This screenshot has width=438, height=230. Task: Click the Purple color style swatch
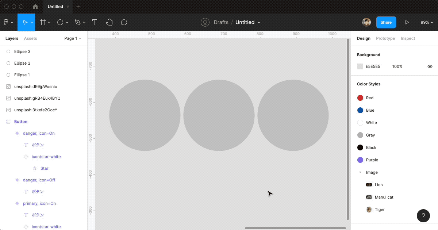360,160
